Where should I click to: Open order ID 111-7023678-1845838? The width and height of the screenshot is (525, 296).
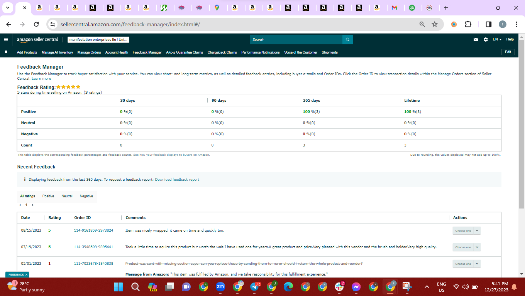pyautogui.click(x=94, y=264)
